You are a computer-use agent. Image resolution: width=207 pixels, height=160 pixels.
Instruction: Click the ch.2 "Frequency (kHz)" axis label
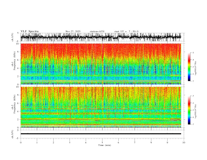tap(15, 104)
